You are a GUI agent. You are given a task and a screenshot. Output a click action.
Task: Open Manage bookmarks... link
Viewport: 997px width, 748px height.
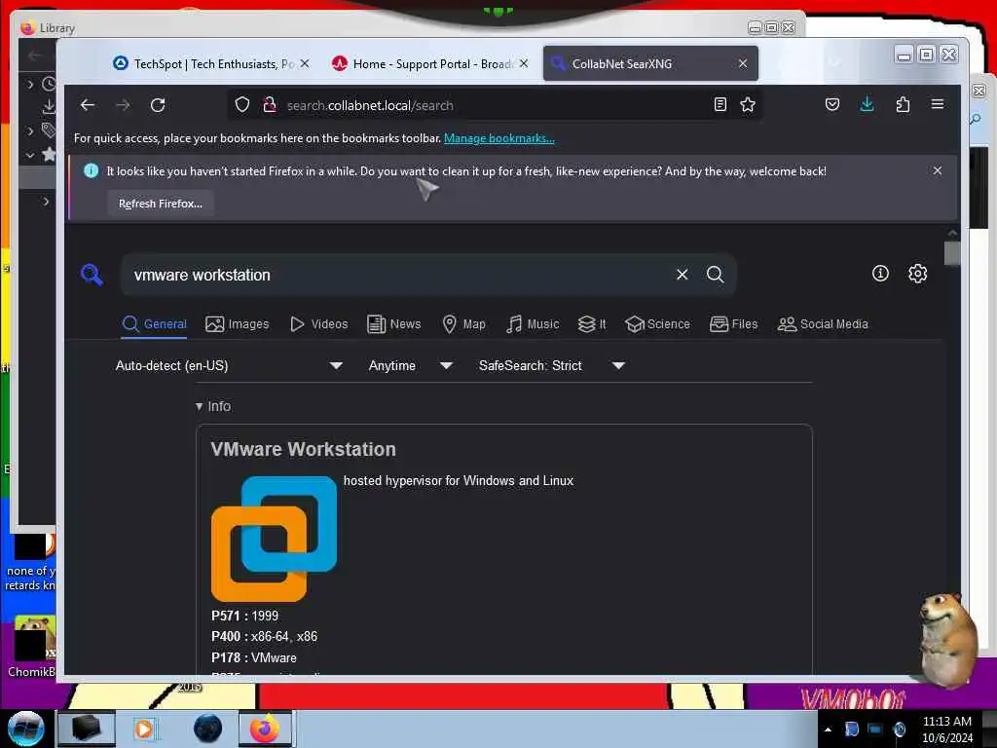pos(499,138)
